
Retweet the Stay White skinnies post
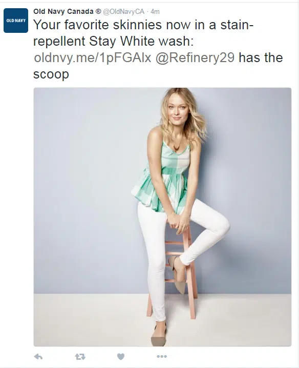click(80, 357)
